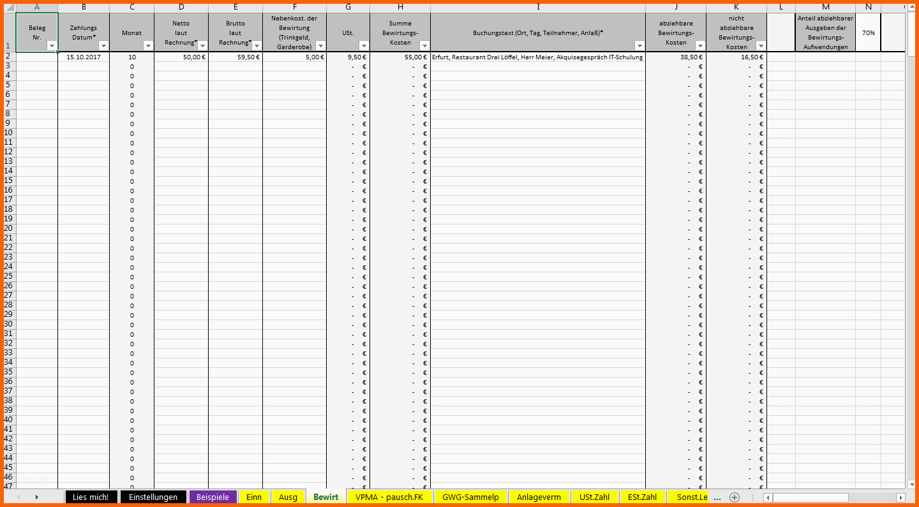Switch to the USt.Zahl sheet
This screenshot has width=919, height=507.
pyautogui.click(x=594, y=497)
